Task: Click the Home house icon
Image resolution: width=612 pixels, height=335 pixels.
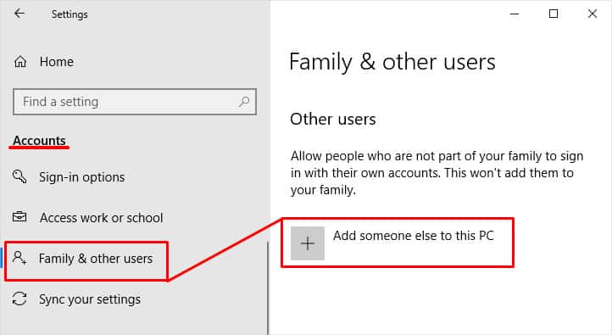Action: tap(20, 62)
